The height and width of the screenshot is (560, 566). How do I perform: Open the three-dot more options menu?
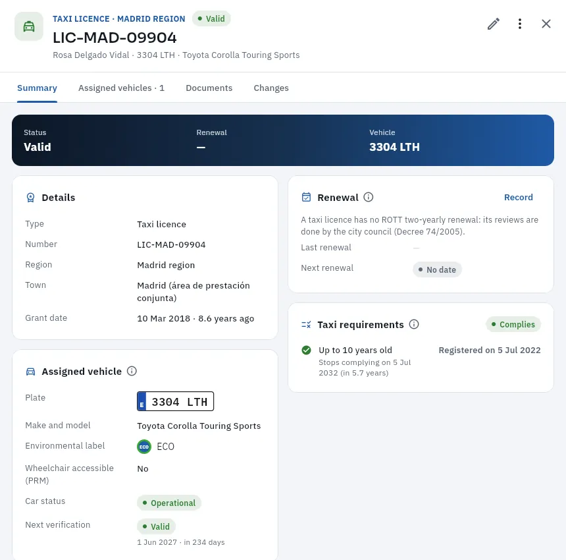point(520,24)
